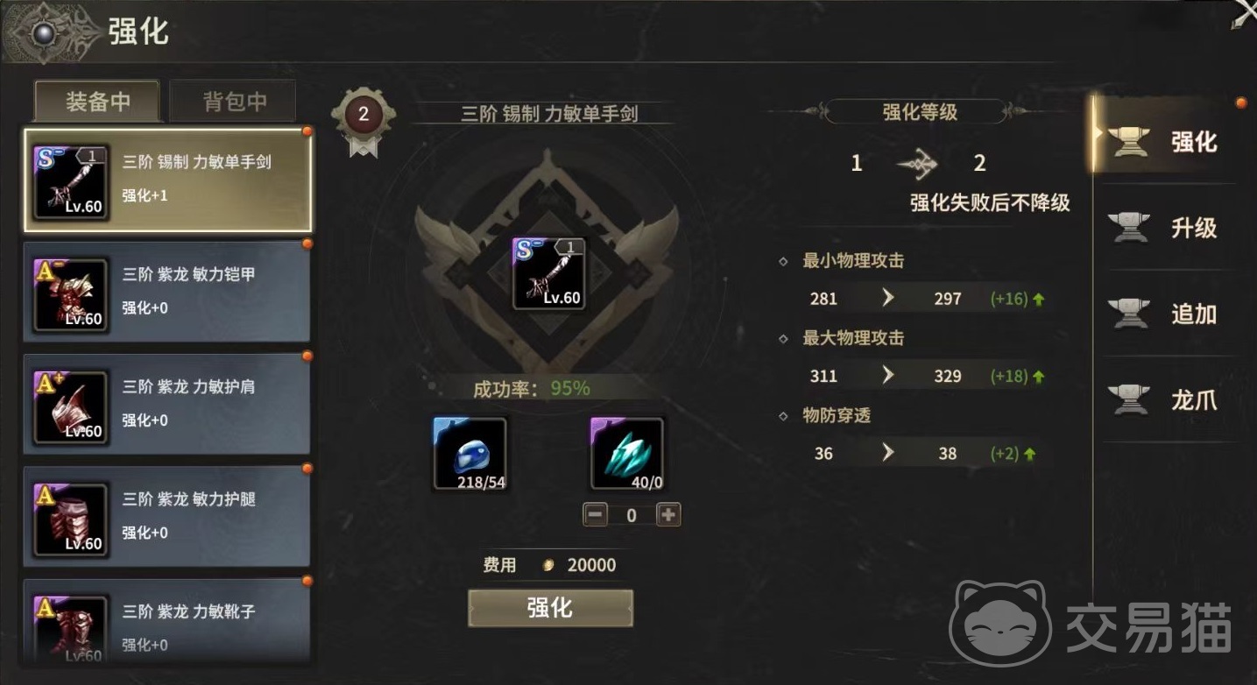The width and height of the screenshot is (1257, 685).
Task: Switch to the 装备中 tab
Action: 97,102
